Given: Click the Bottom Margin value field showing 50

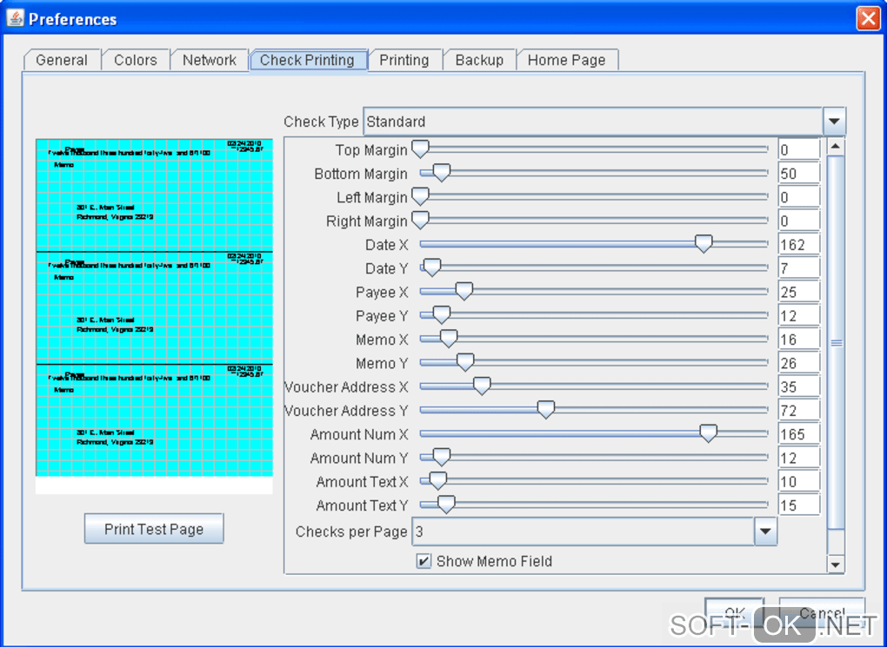Looking at the screenshot, I should point(799,174).
